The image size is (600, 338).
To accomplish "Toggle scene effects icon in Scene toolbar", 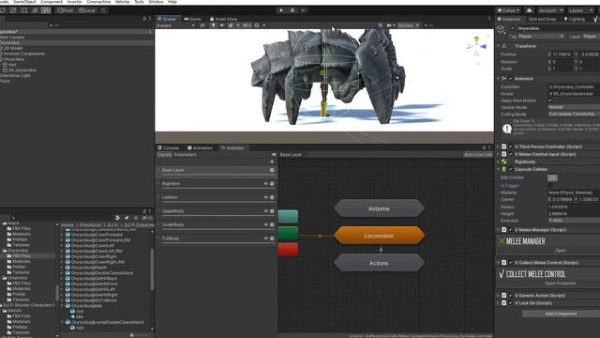I will point(231,25).
